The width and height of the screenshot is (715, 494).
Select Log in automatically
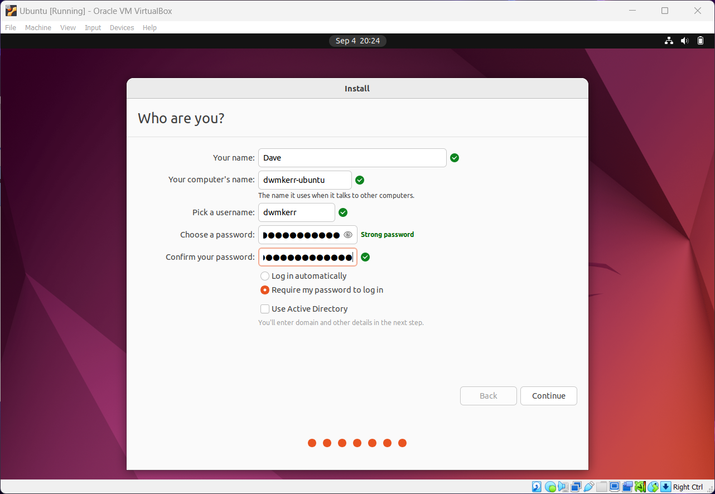click(x=265, y=275)
